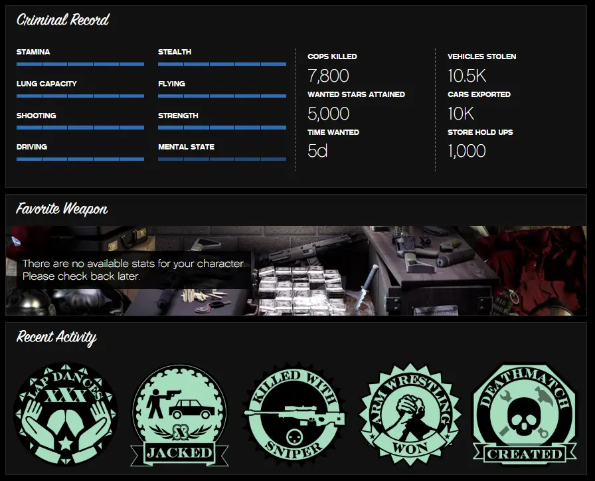Select the Shooting skill bar
595x481 pixels.
coord(80,128)
